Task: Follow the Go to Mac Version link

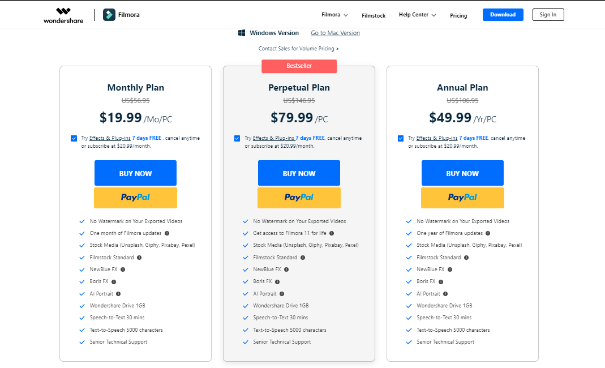Action: pos(335,33)
